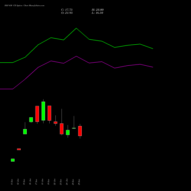Select the 24 Jan date label
Viewport: 191px width, 191px height.
[x=67, y=182]
